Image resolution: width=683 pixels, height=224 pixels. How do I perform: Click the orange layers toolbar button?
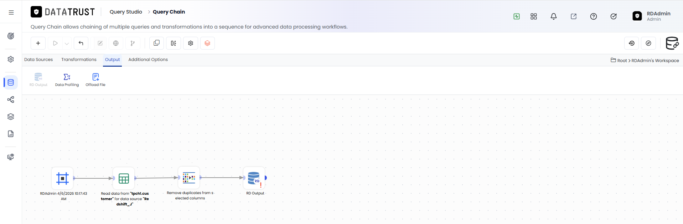(x=207, y=43)
